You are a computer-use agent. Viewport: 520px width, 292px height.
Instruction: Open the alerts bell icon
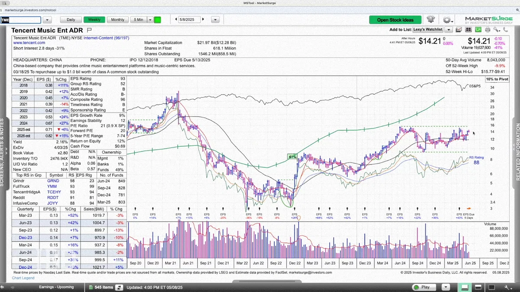[x=430, y=19]
